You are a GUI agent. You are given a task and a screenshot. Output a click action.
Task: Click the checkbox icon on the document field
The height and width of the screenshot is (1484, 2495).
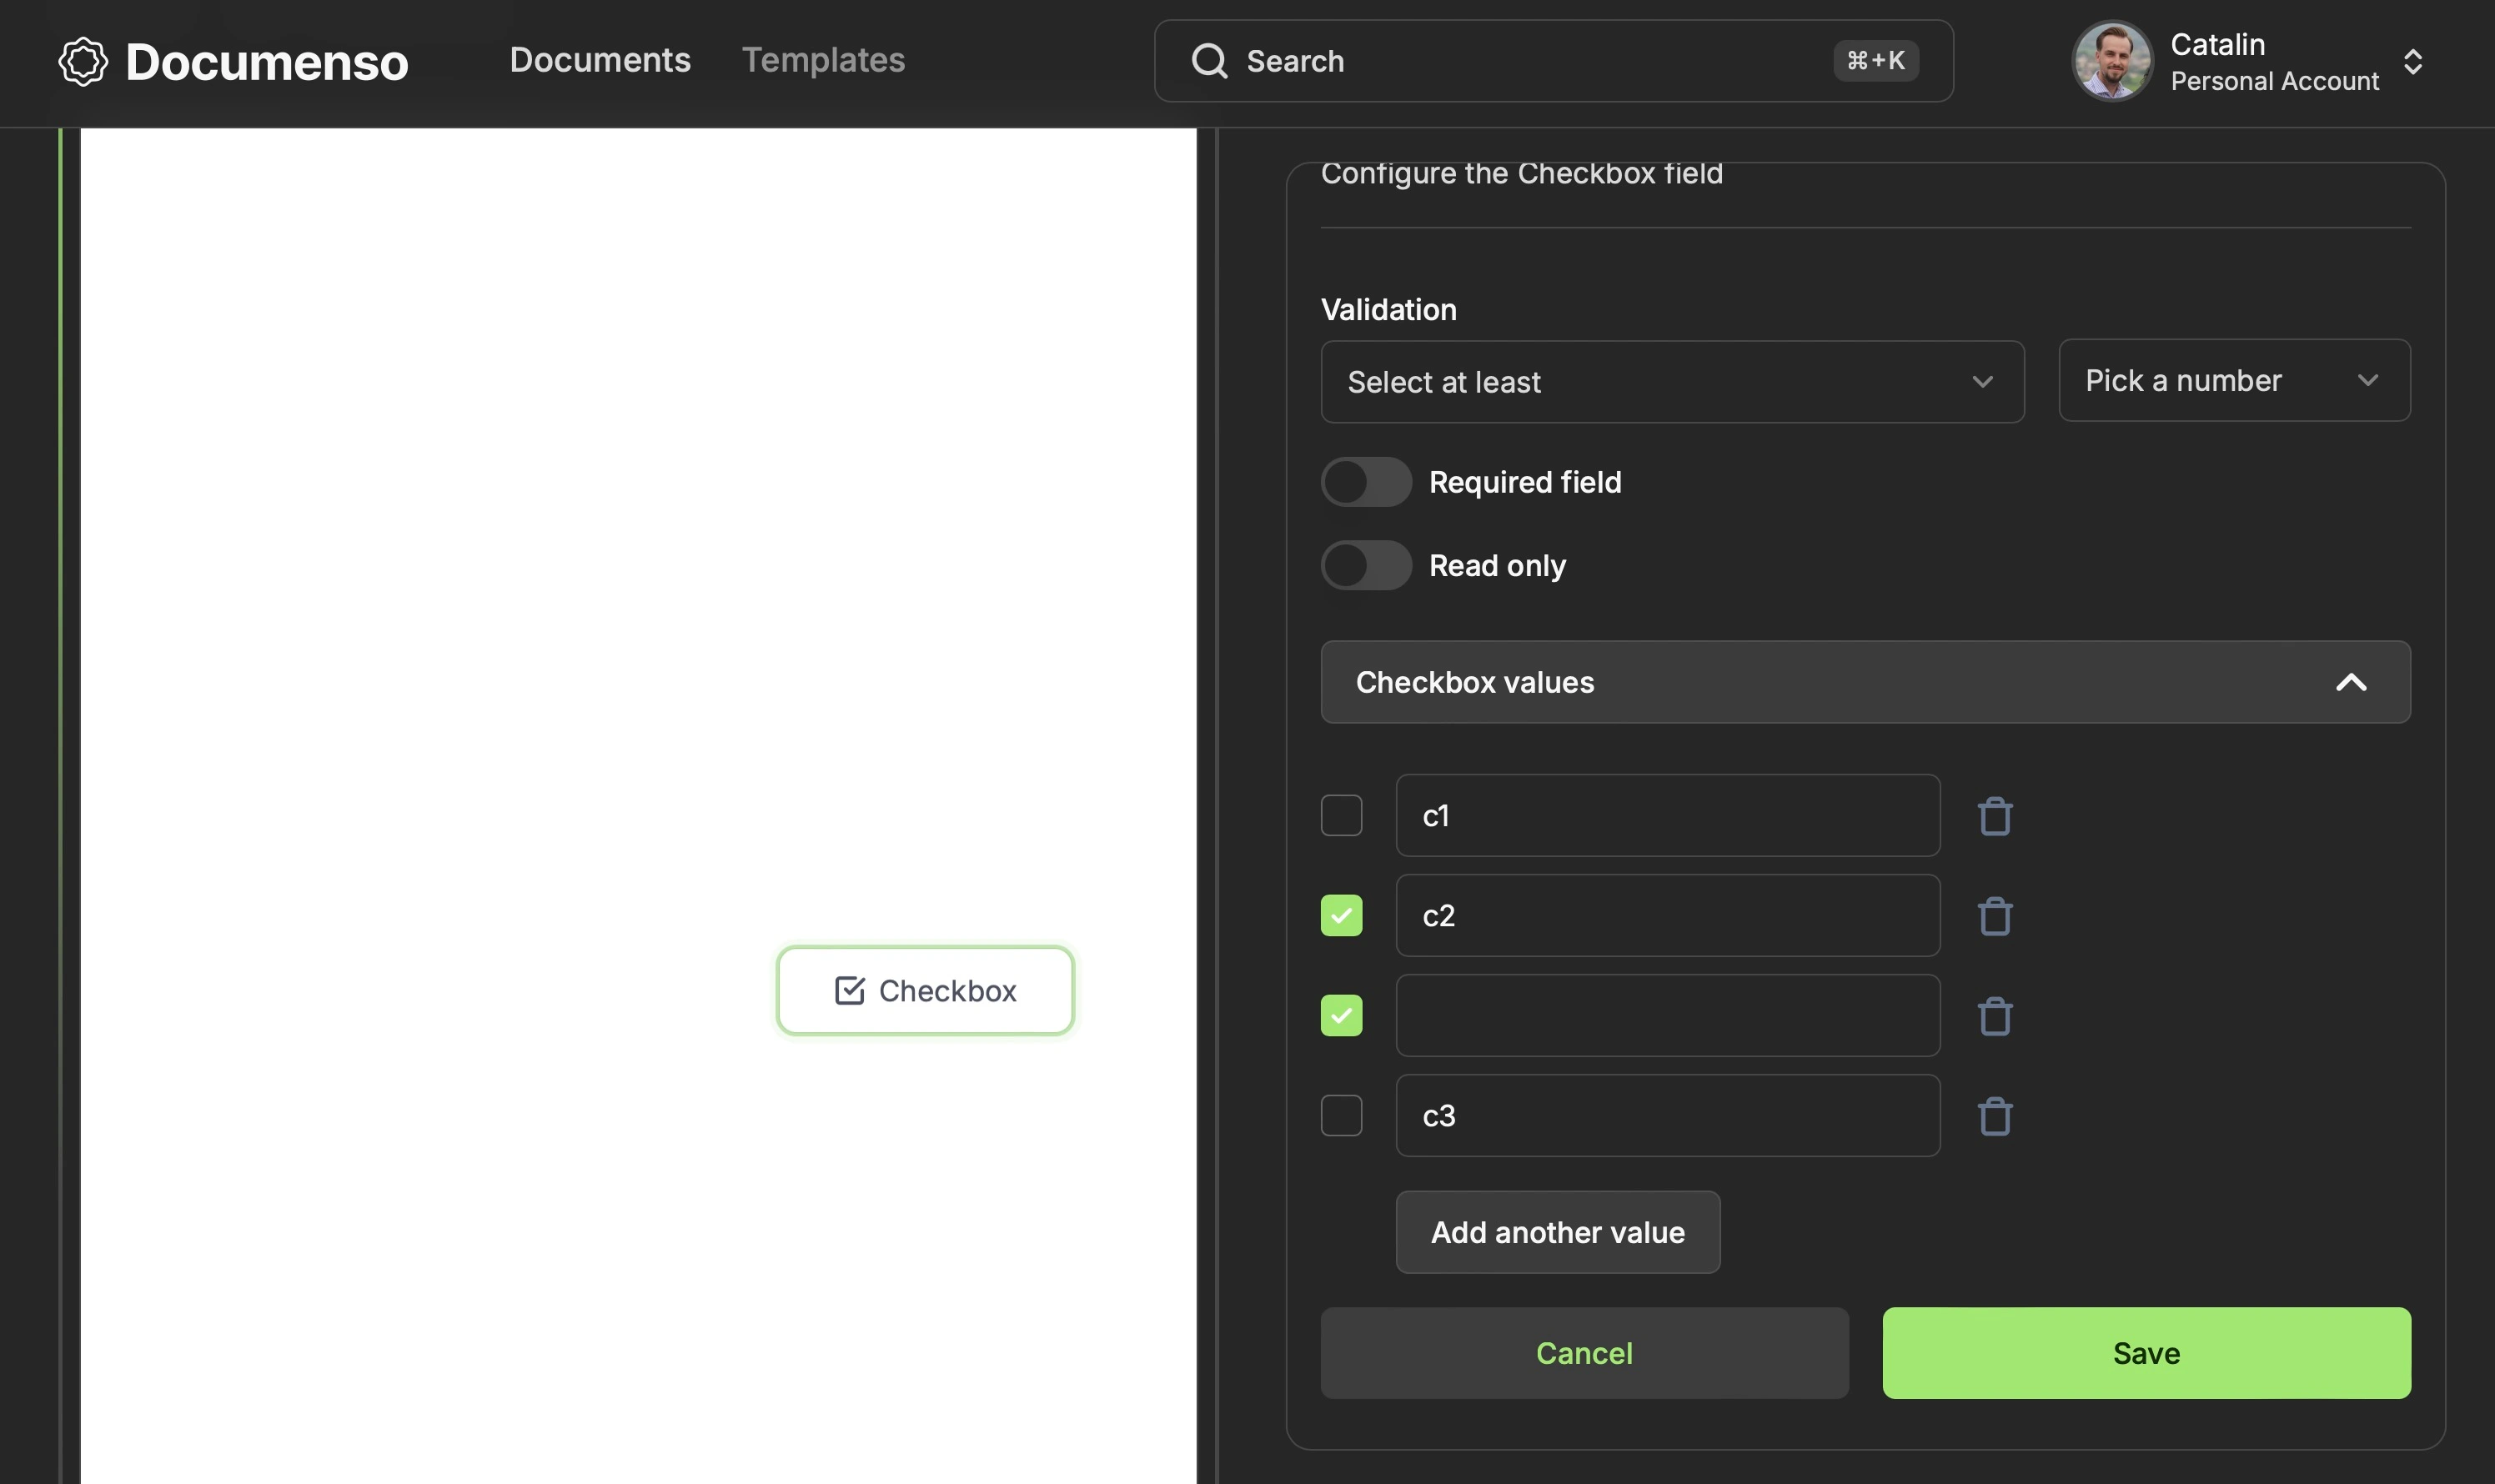coord(848,991)
